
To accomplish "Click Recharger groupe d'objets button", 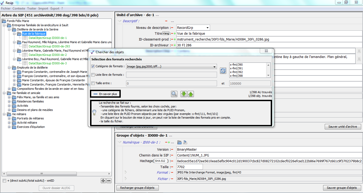I will point(137,188).
